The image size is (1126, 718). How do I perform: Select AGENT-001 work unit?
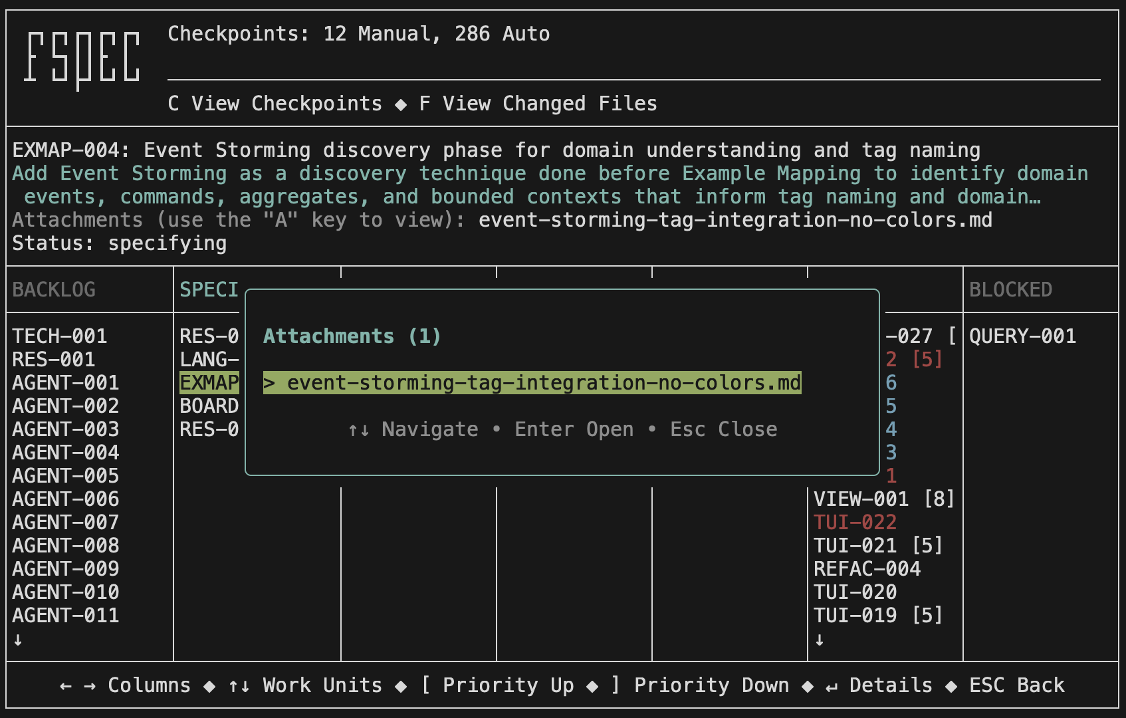click(x=66, y=383)
